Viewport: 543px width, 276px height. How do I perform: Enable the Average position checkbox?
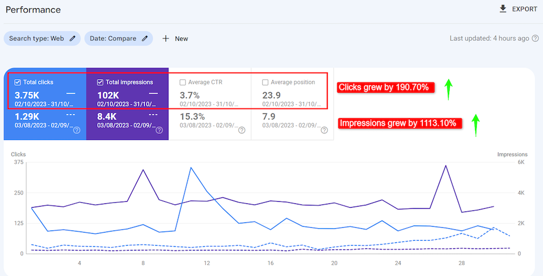[265, 82]
